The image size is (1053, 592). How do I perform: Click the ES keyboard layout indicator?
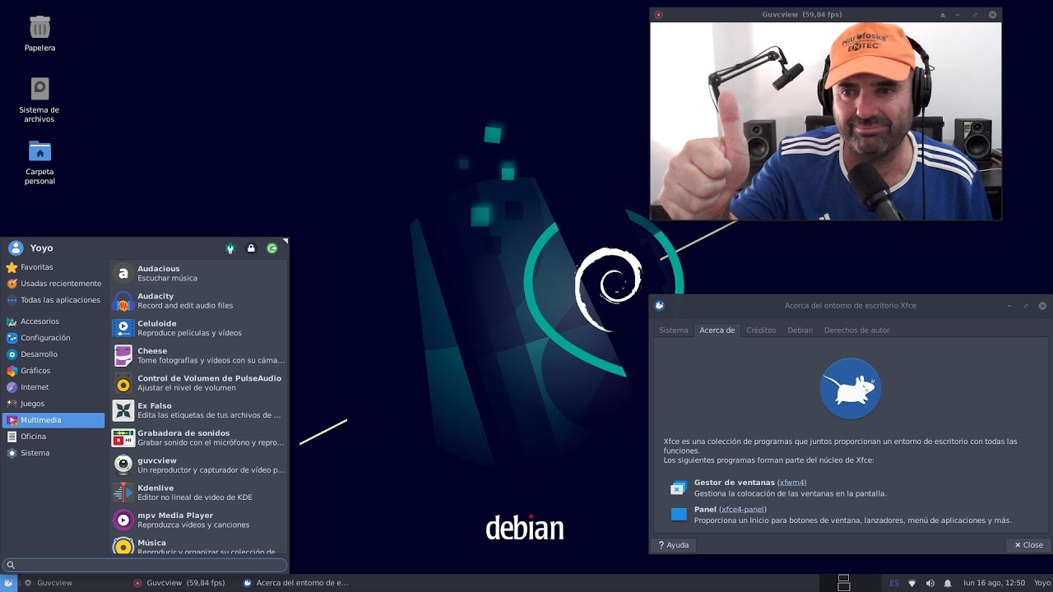click(x=894, y=583)
